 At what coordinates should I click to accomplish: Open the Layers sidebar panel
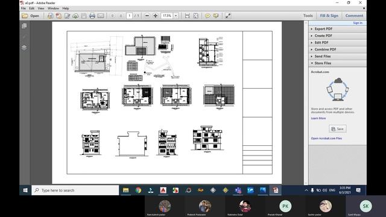pyautogui.click(x=24, y=48)
